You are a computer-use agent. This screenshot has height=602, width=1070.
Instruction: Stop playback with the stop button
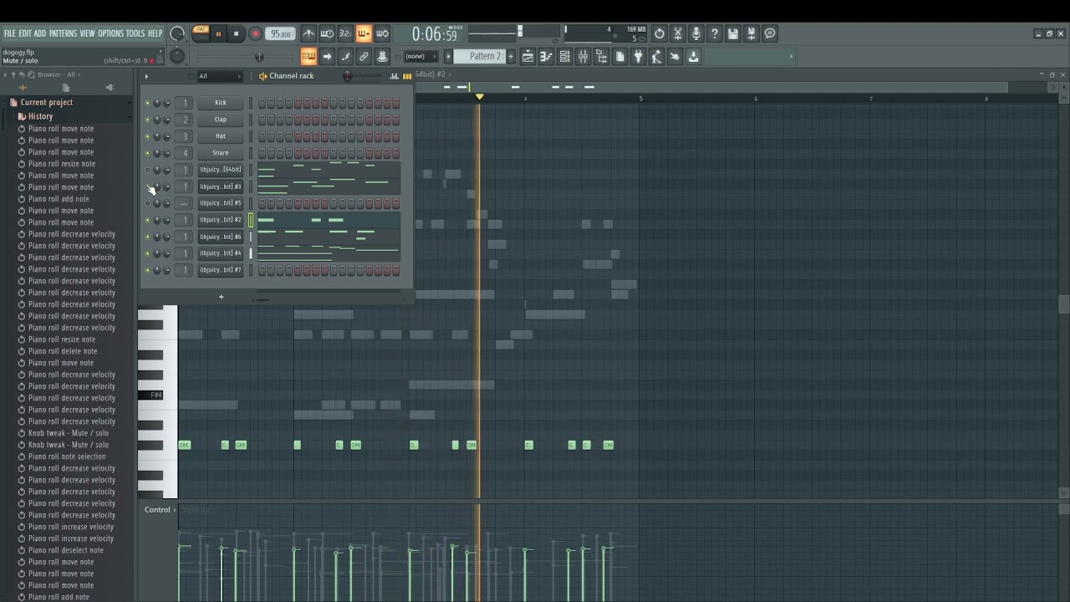[237, 34]
